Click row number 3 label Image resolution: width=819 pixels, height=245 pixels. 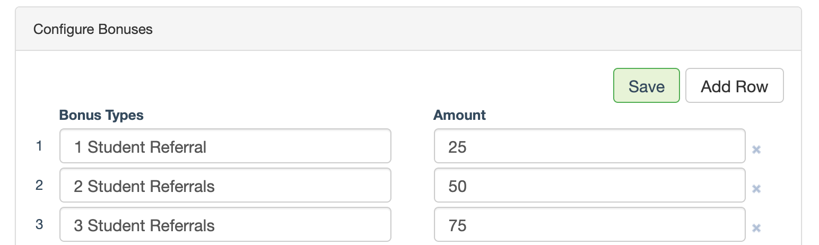[x=39, y=224]
